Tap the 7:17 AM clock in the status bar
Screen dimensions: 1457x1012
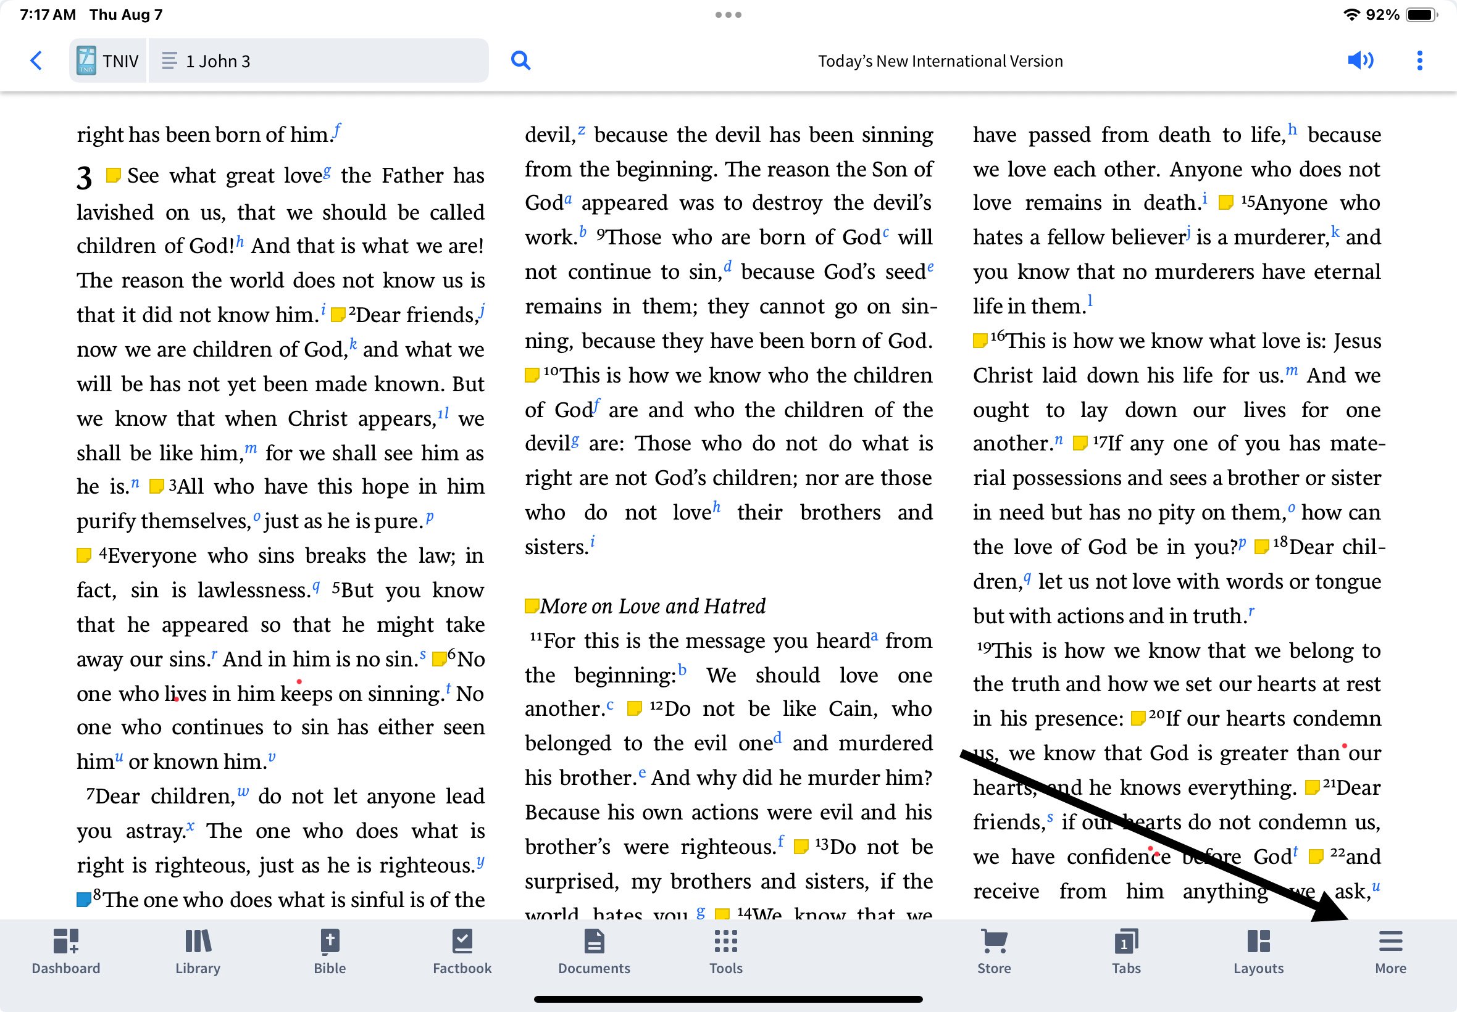(x=48, y=15)
